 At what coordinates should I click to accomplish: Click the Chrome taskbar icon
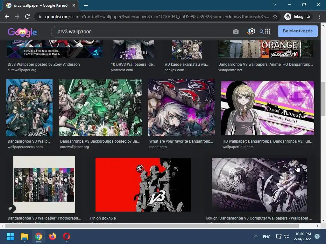point(38,236)
